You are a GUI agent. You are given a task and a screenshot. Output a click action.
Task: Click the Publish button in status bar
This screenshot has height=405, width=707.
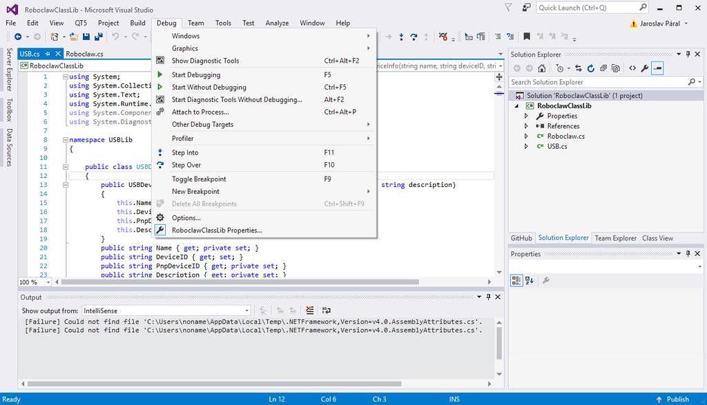(x=672, y=399)
